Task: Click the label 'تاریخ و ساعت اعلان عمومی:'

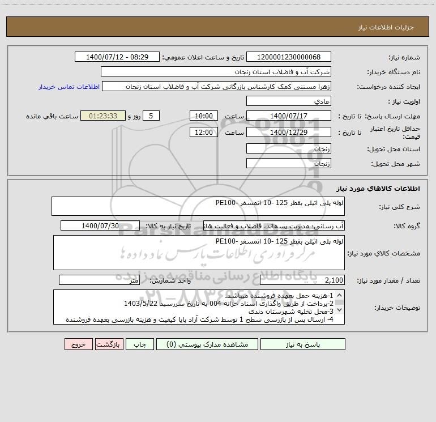Action: 203,57
